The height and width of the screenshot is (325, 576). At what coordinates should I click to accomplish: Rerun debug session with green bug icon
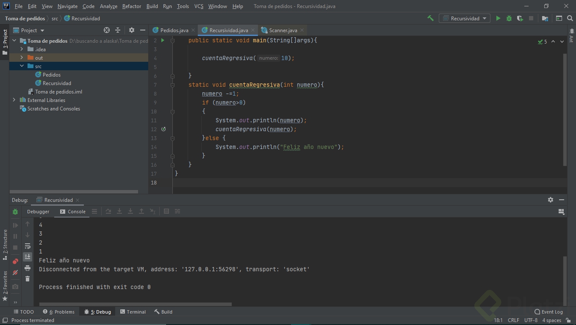[15, 212]
